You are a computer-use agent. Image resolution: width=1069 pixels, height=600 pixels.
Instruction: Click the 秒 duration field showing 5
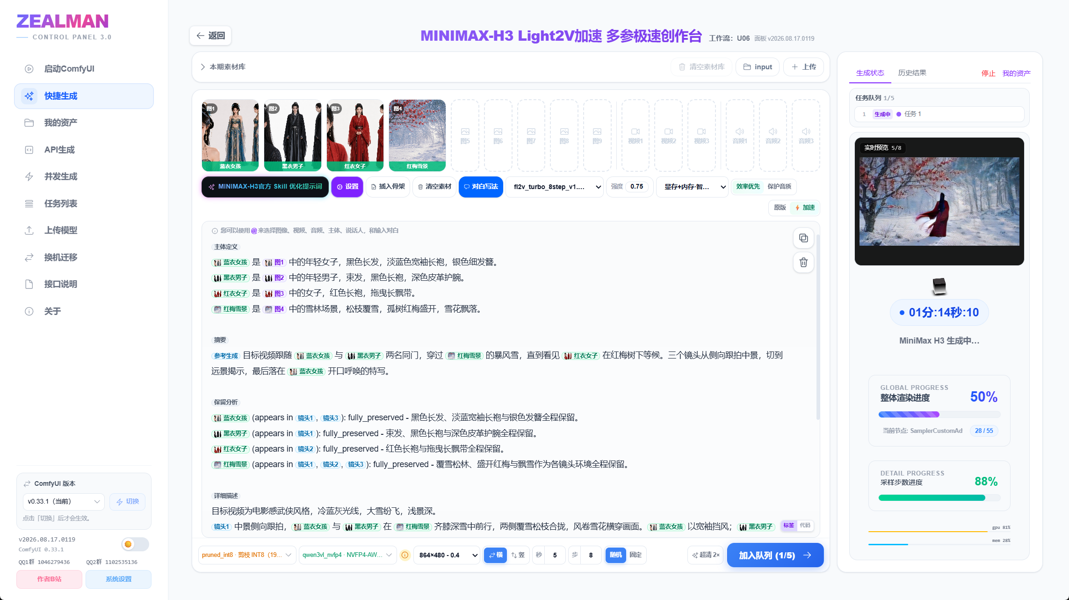[555, 555]
